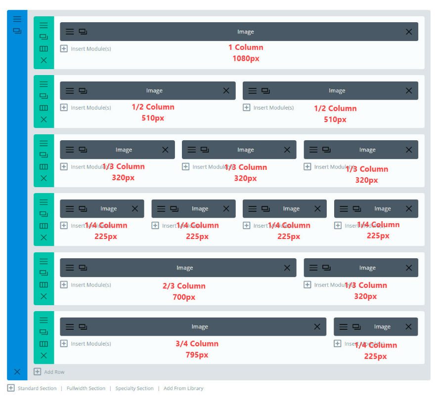The width and height of the screenshot is (435, 397).
Task: Clone the 3/4 plus 1/4 row
Action: click(x=43, y=332)
